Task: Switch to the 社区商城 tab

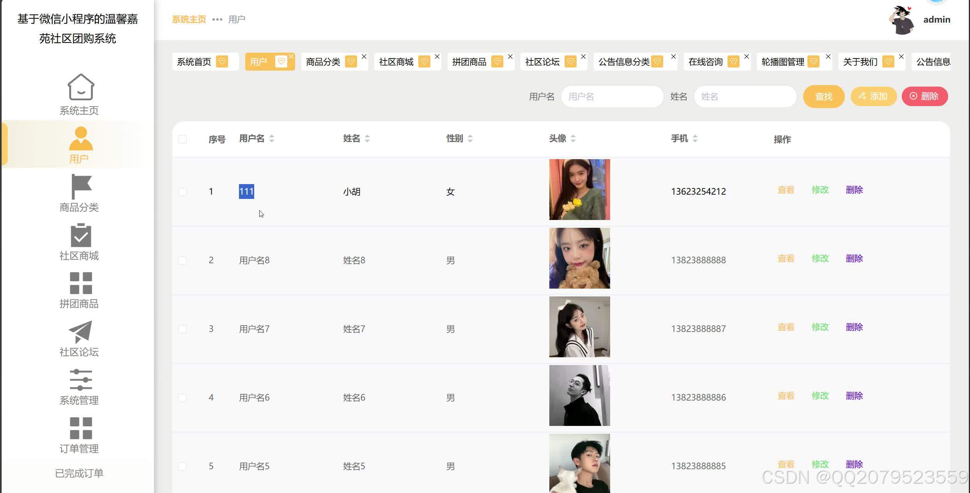Action: click(396, 62)
